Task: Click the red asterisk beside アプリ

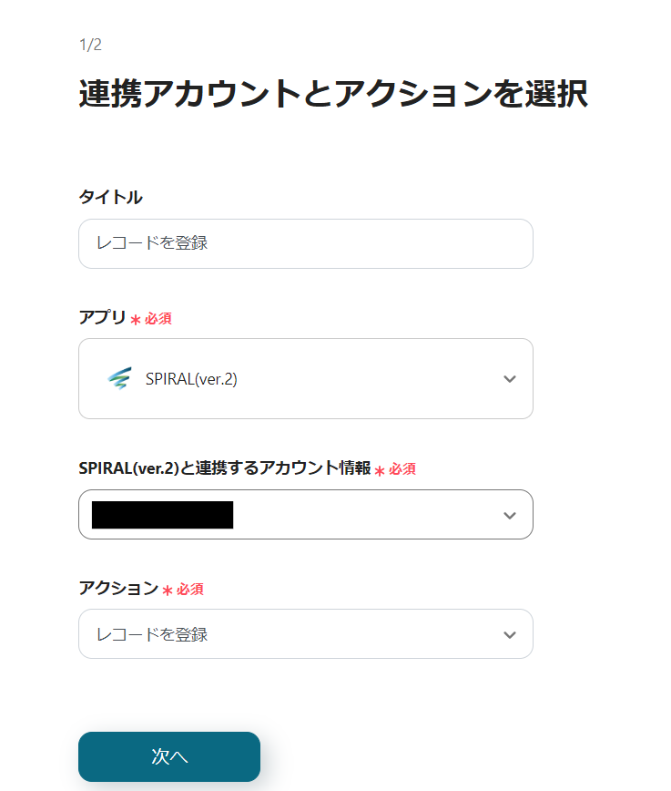Action: tap(136, 320)
